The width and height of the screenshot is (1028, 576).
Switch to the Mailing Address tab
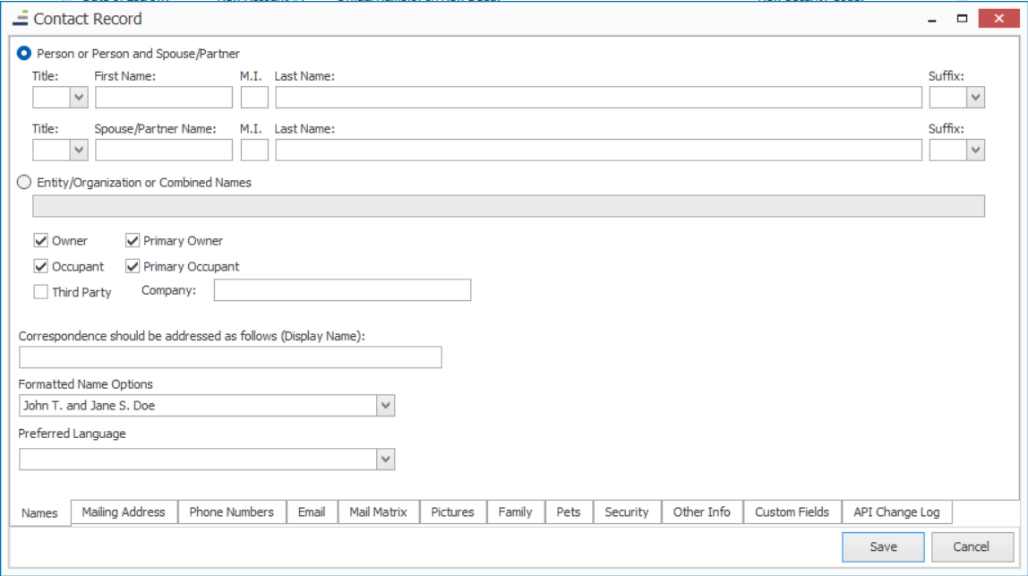point(124,512)
